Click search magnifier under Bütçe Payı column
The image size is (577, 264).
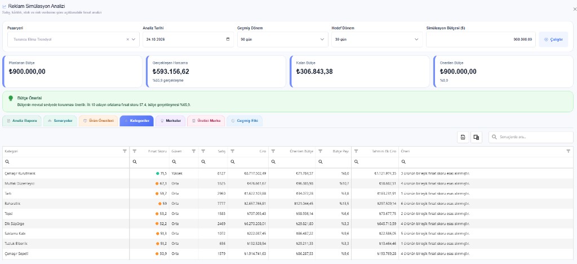click(321, 162)
